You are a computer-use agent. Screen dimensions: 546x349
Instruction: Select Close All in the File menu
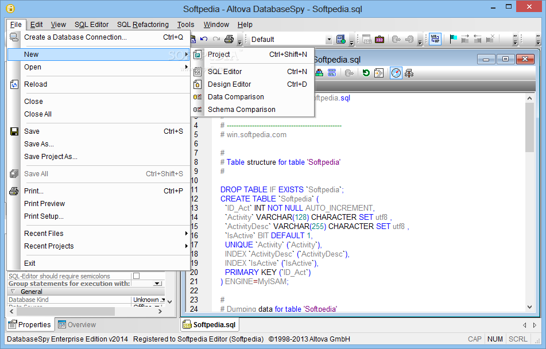pyautogui.click(x=99, y=114)
